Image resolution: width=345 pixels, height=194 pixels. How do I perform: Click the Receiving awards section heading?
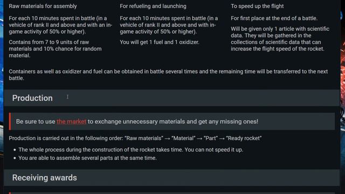tap(44, 178)
